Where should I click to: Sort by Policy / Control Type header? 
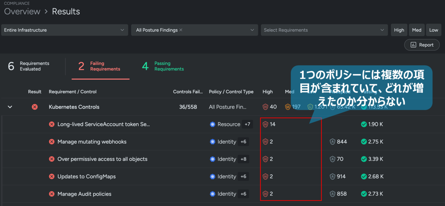point(231,92)
